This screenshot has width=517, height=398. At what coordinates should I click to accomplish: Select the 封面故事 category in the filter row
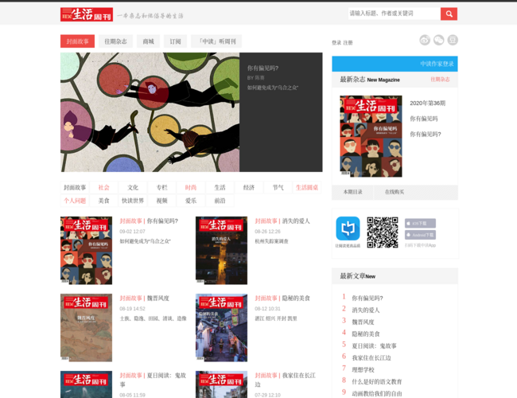(75, 187)
